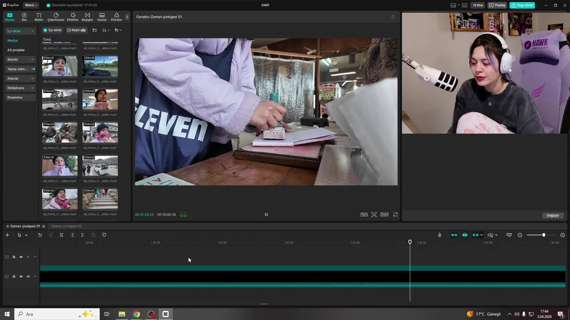This screenshot has width=570, height=320.
Task: Open the media sort order dropdown
Action: [x=106, y=30]
